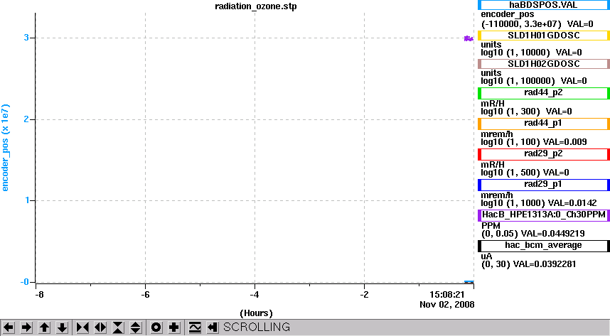This screenshot has height=336, width=610.
Task: Click the wavy-line graph icon
Action: coord(195,327)
